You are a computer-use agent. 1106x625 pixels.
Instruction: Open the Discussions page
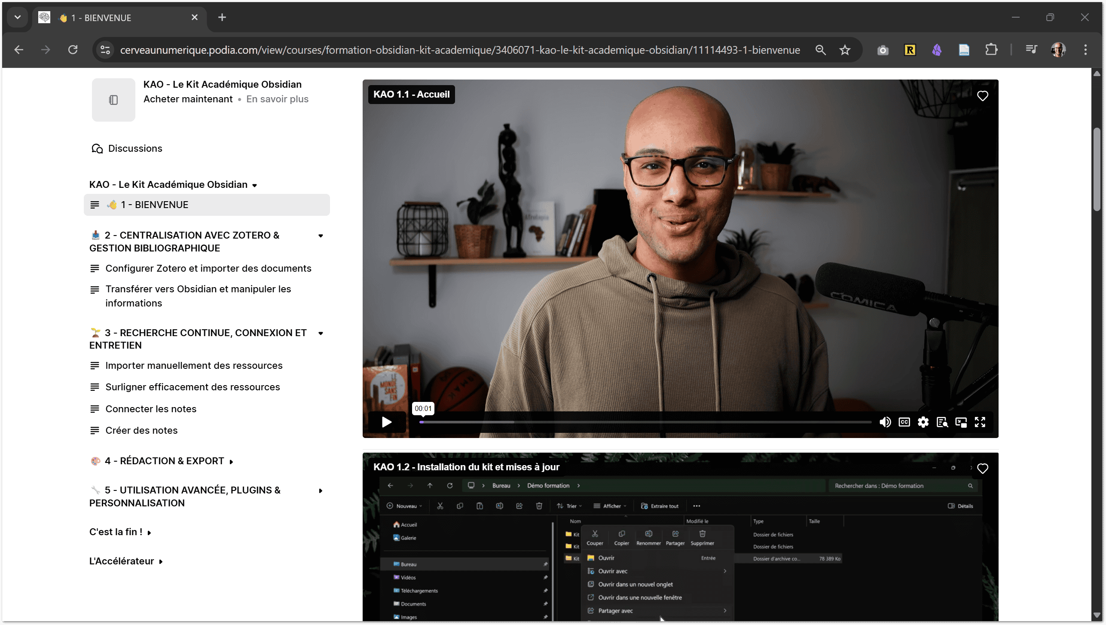point(127,148)
